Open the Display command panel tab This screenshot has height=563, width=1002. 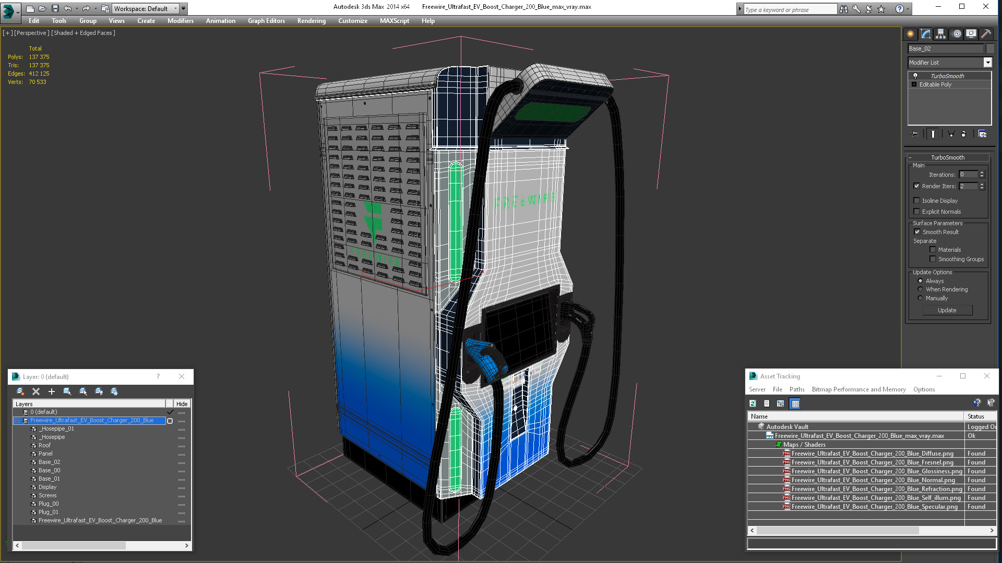point(971,34)
